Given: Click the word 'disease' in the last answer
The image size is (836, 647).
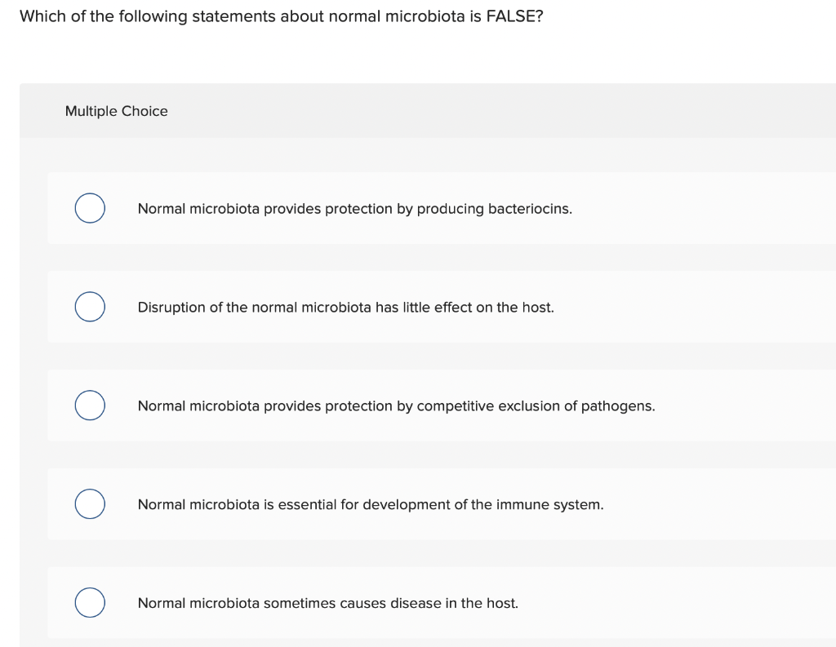Looking at the screenshot, I should click(x=416, y=604).
